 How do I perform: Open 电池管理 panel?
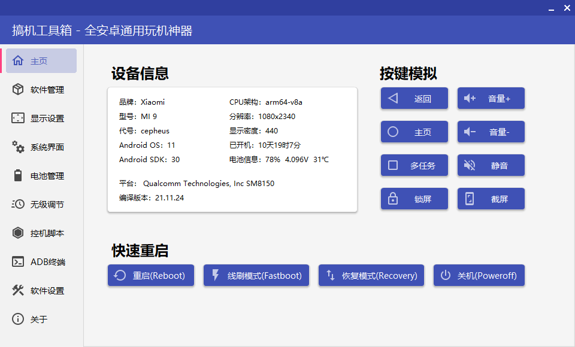click(39, 175)
